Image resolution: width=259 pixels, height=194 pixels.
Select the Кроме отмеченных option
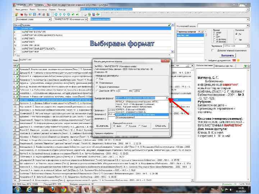97,87
